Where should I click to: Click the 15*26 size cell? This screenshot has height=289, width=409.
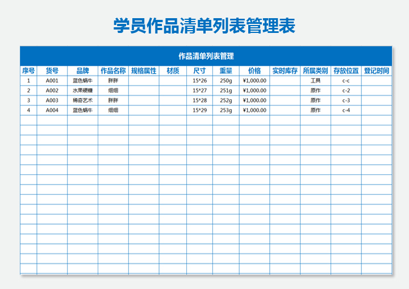point(199,81)
